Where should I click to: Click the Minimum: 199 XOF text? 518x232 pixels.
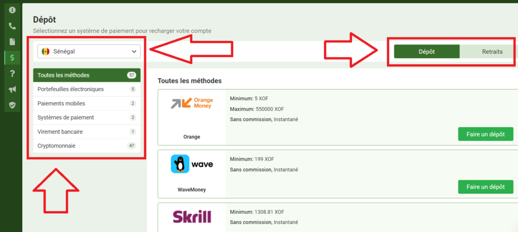pos(252,159)
